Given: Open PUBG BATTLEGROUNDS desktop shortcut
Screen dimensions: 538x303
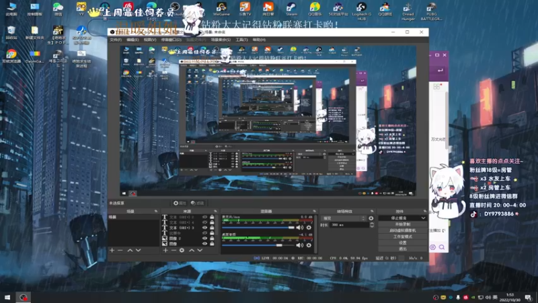Looking at the screenshot, I should pyautogui.click(x=431, y=11).
